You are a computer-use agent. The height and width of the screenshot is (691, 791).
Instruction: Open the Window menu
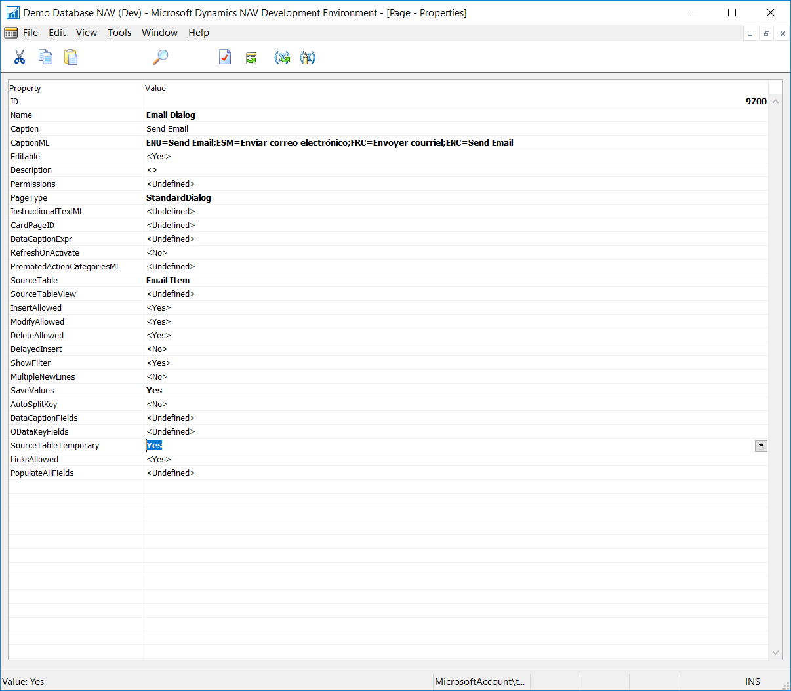click(x=159, y=33)
